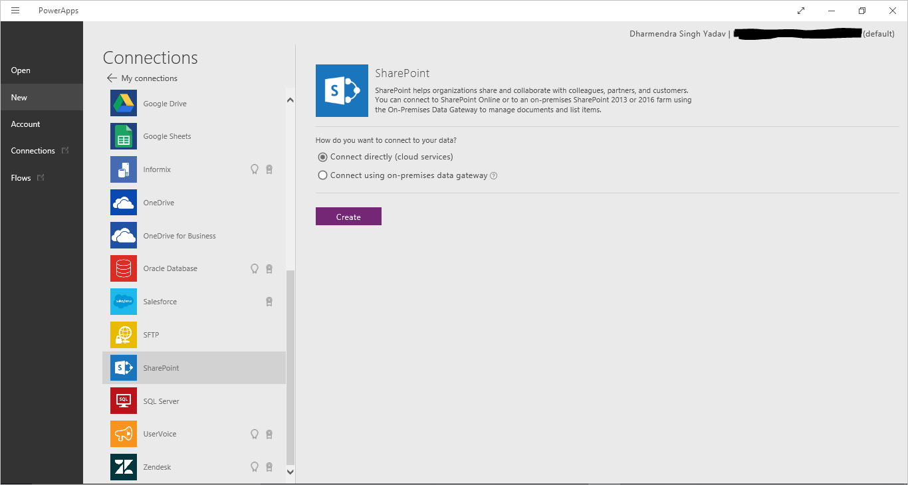Click the PowerApps title text

(x=58, y=11)
